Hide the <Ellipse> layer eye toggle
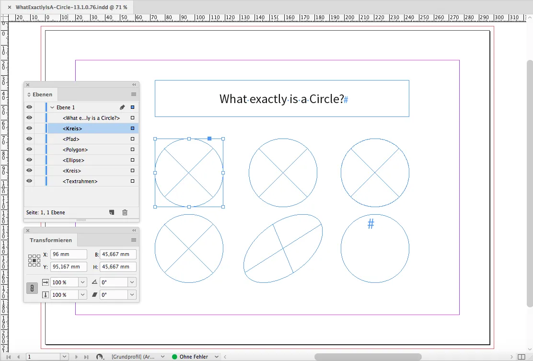Viewport: 533px width, 361px height. click(29, 160)
